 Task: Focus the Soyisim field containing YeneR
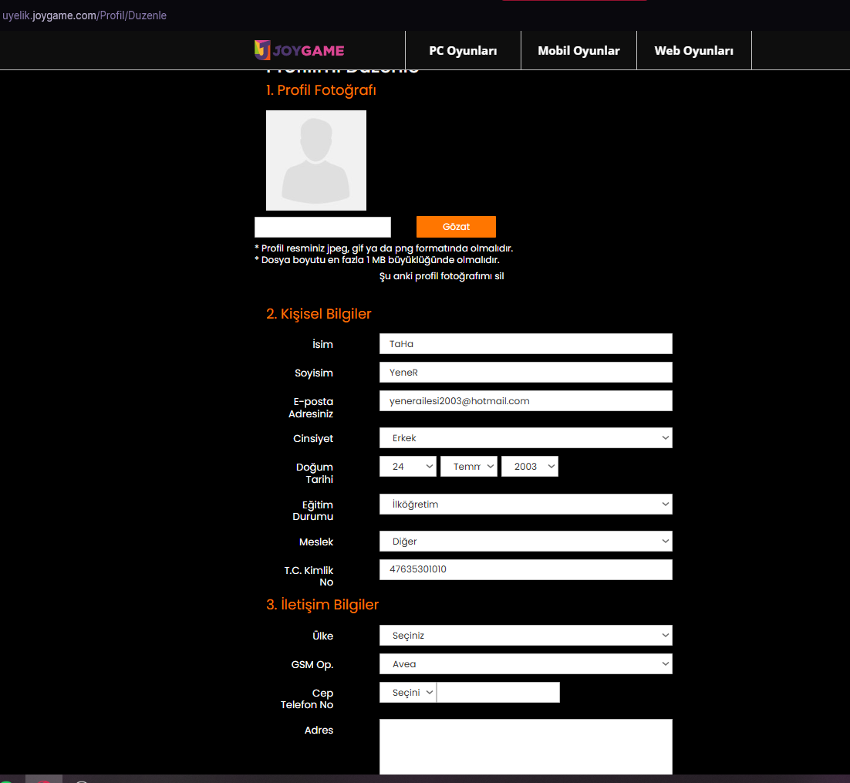(526, 373)
